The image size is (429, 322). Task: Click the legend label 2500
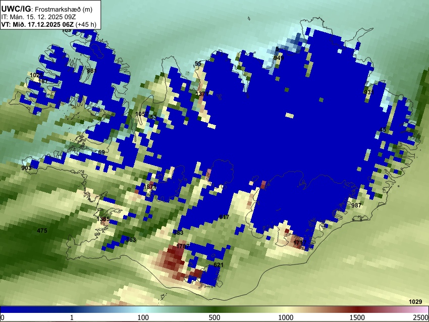coord(421,317)
